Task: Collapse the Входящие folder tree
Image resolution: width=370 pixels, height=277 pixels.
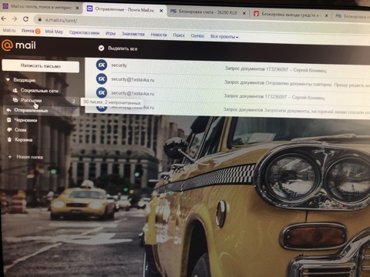Action: (x=8, y=80)
